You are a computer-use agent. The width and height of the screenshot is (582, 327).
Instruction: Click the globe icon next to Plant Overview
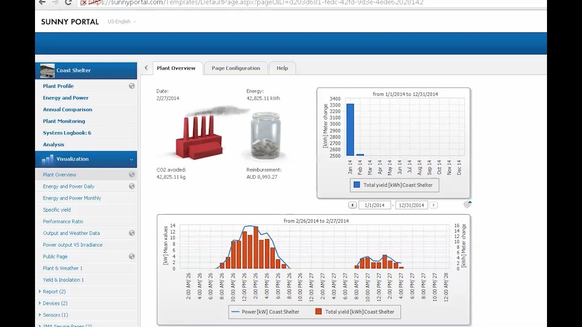pos(132,174)
